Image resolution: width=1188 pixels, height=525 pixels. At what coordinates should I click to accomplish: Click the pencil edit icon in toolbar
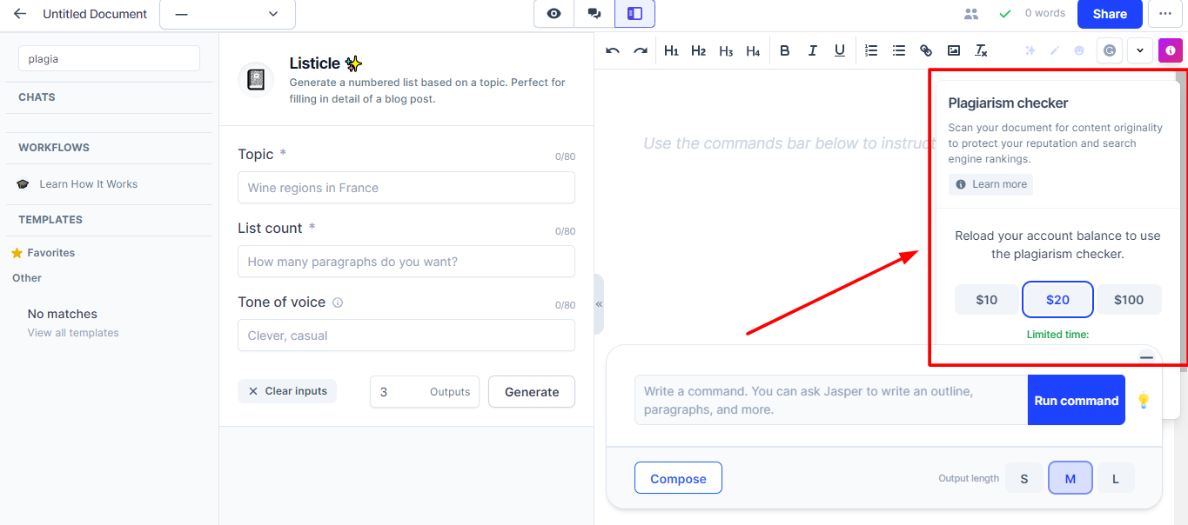1055,50
